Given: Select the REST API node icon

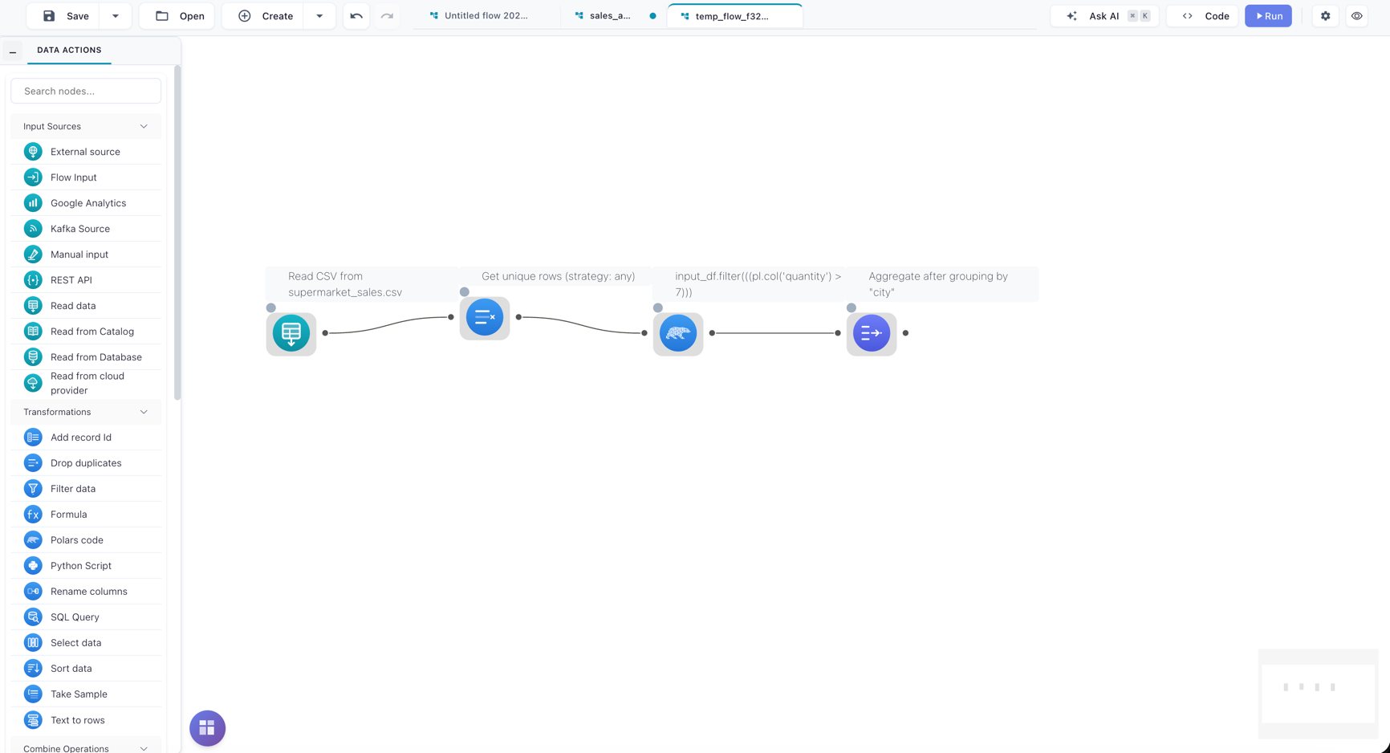Looking at the screenshot, I should (33, 280).
